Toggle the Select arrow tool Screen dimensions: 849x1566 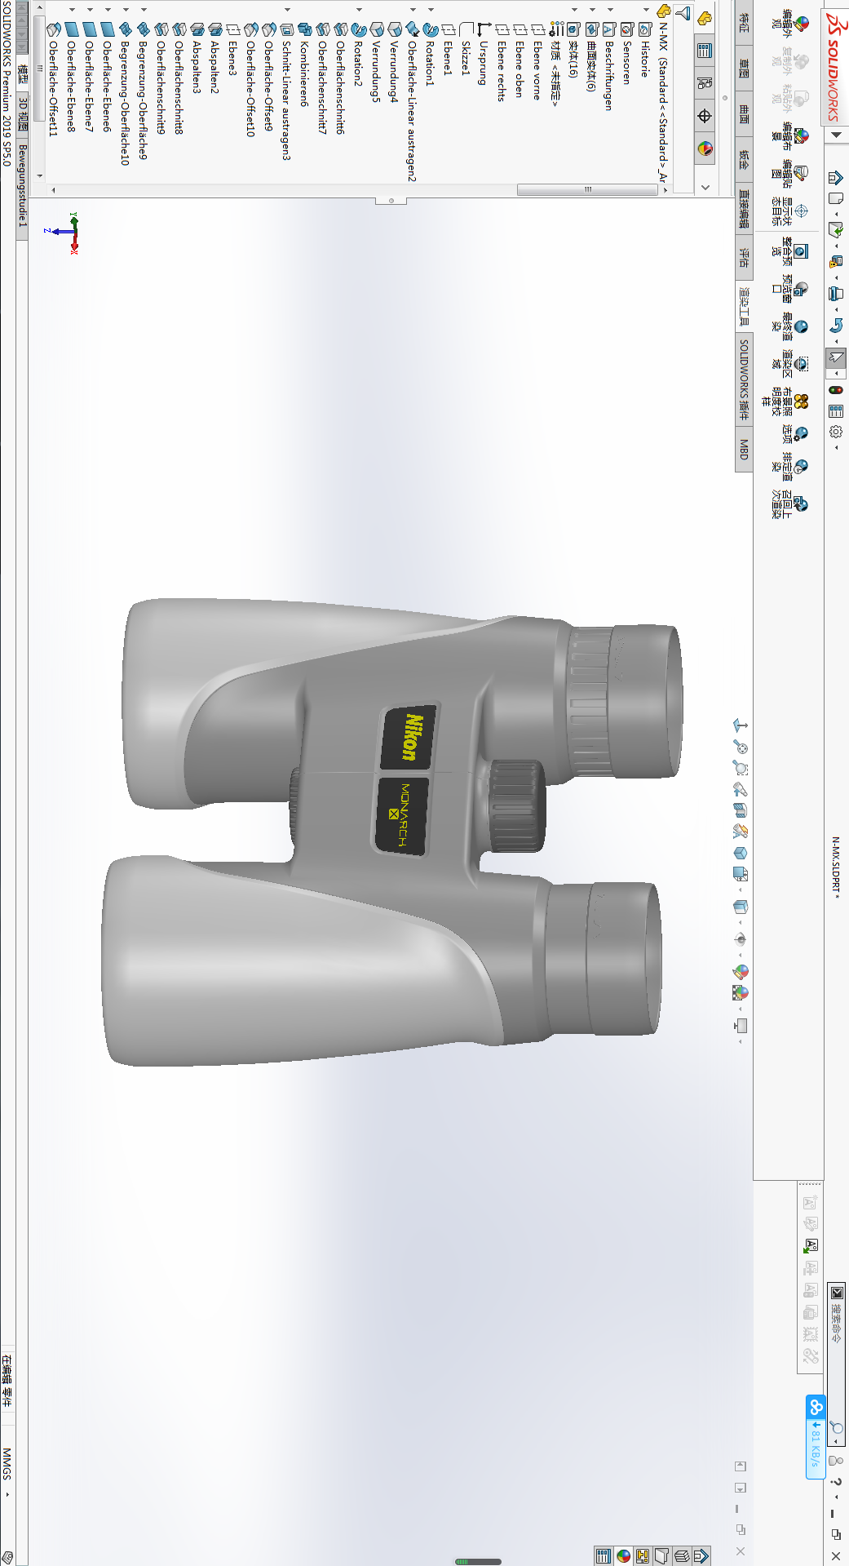pyautogui.click(x=836, y=357)
